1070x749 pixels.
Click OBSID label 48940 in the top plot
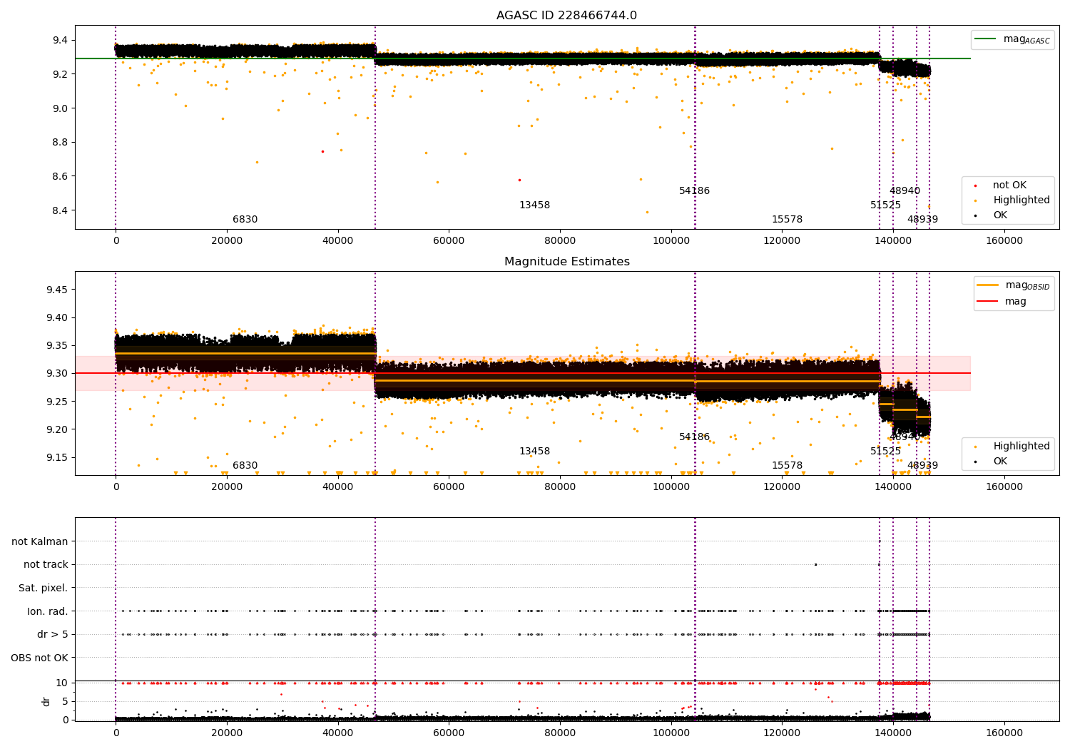coord(905,191)
